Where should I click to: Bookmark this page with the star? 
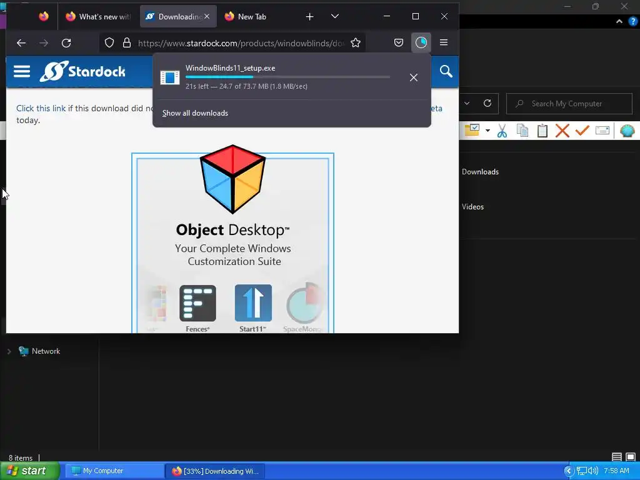pos(356,43)
